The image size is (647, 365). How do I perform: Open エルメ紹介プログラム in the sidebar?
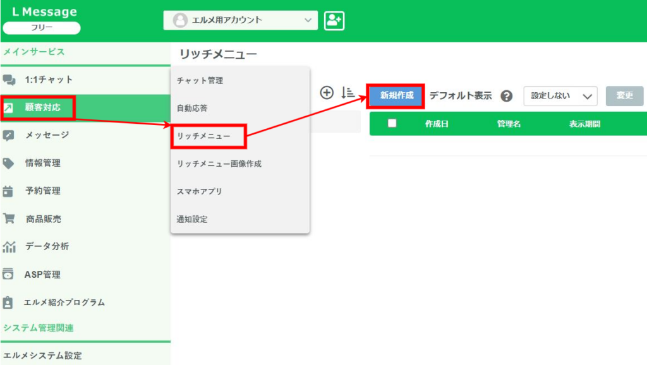(x=64, y=302)
